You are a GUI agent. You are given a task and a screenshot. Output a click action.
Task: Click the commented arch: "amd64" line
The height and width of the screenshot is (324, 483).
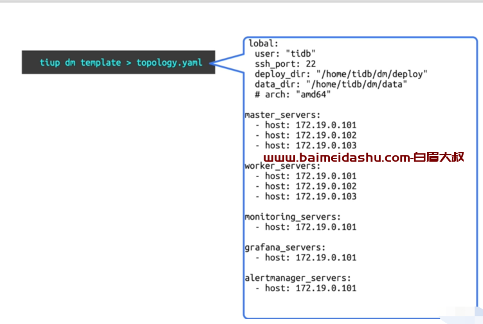293,95
